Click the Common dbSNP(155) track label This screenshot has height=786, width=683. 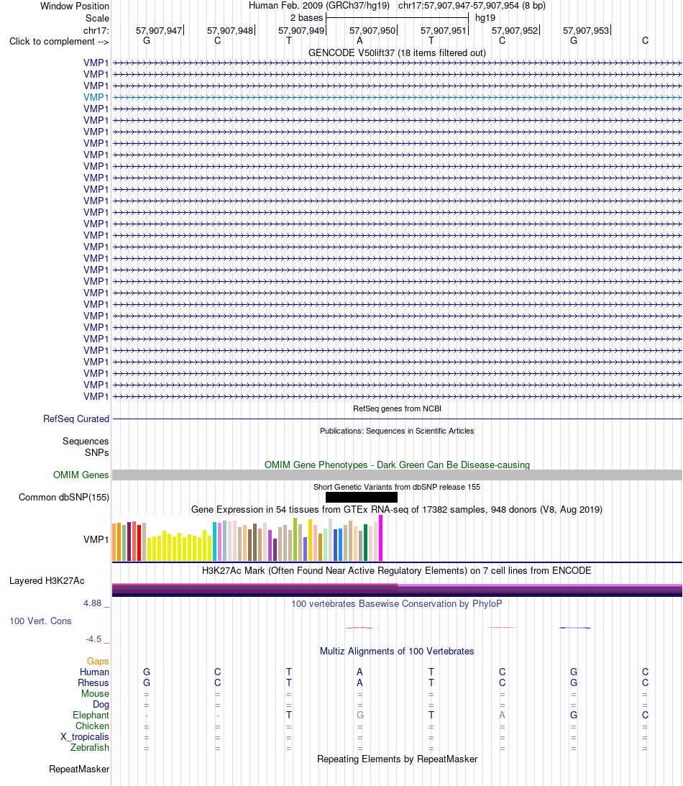coord(64,497)
